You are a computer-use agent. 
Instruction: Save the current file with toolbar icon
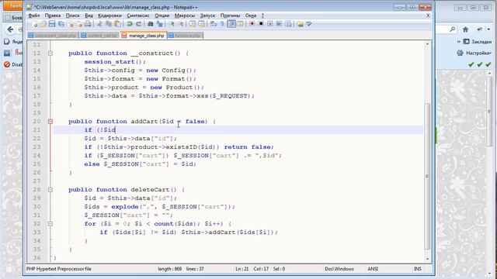click(52, 24)
